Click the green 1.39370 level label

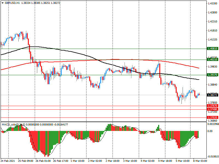[212, 75]
